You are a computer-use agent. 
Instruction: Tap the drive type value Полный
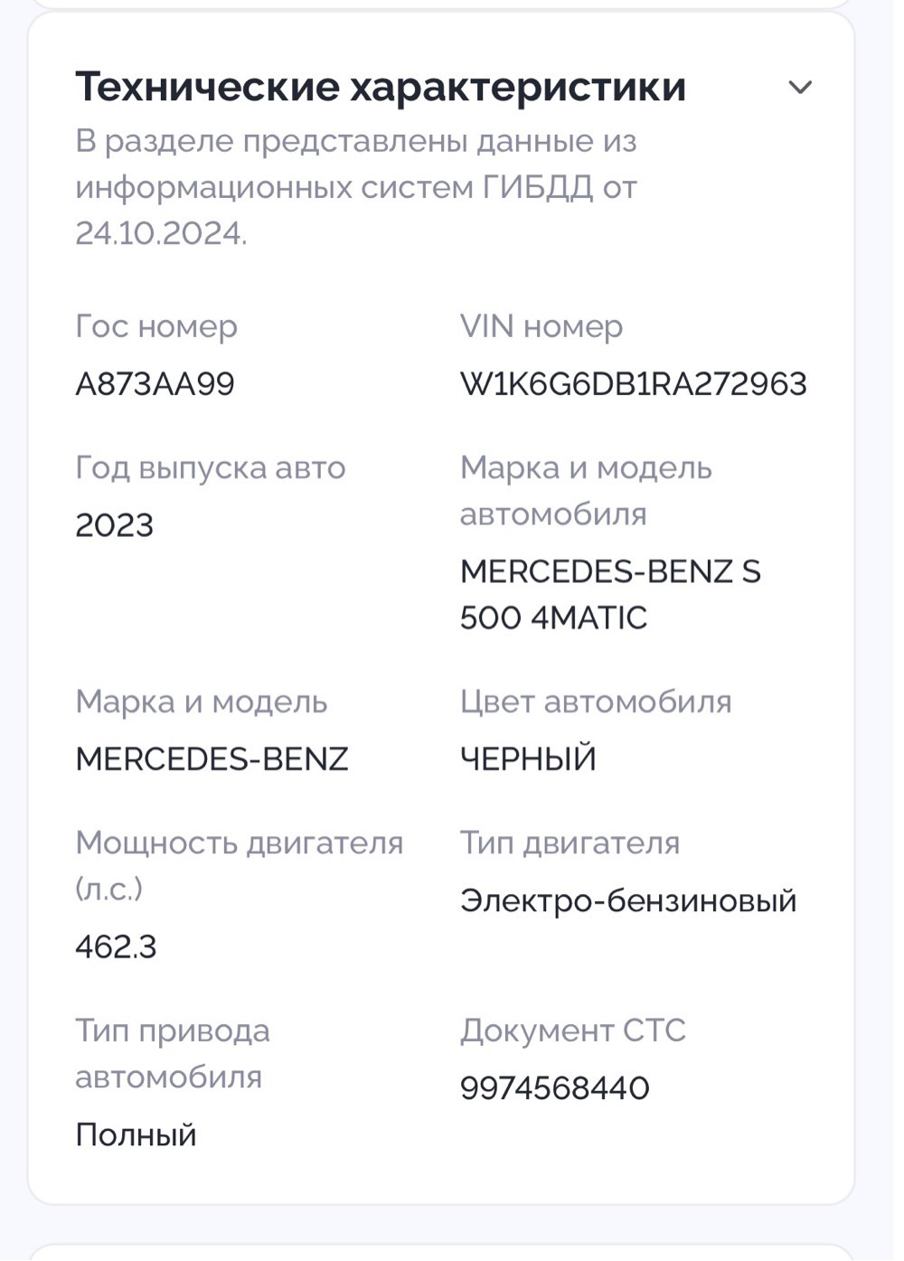136,1134
